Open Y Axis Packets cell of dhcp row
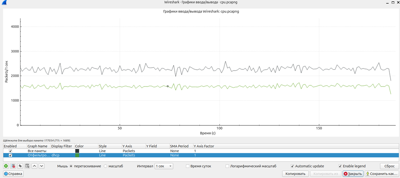This screenshot has width=400, height=178. point(134,155)
